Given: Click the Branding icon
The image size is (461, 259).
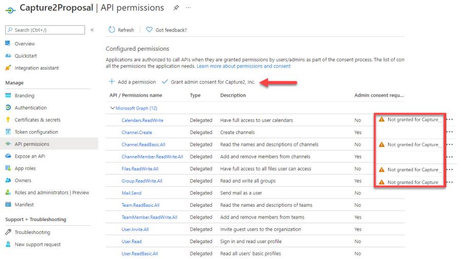Looking at the screenshot, I should click(x=8, y=95).
